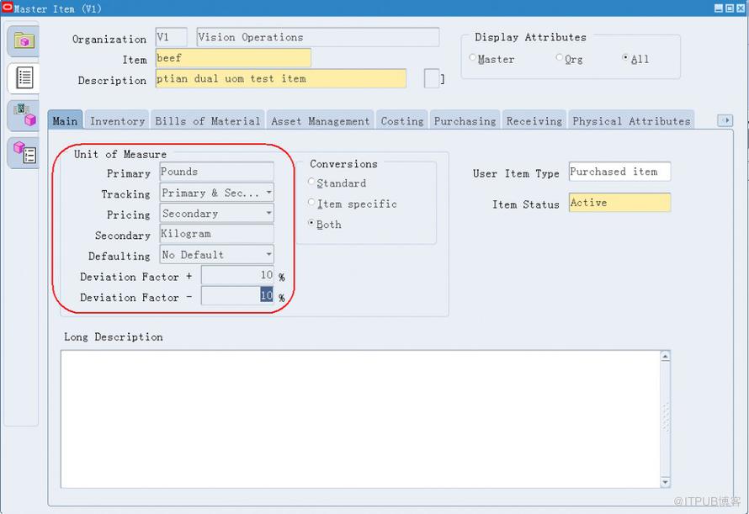749x514 pixels.
Task: Click the Long Description scrollbar up arrow
Action: [665, 356]
